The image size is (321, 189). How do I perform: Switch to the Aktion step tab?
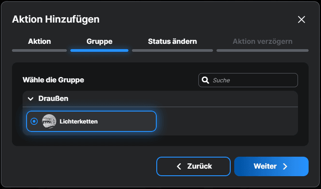tap(39, 42)
